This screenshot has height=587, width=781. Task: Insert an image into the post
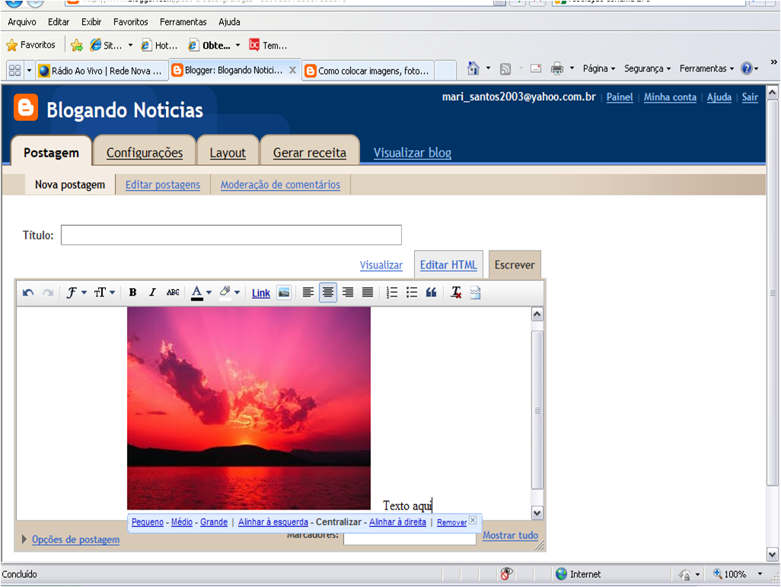point(282,292)
